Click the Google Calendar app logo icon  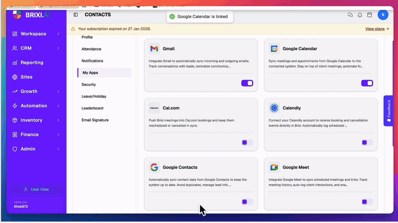point(274,49)
